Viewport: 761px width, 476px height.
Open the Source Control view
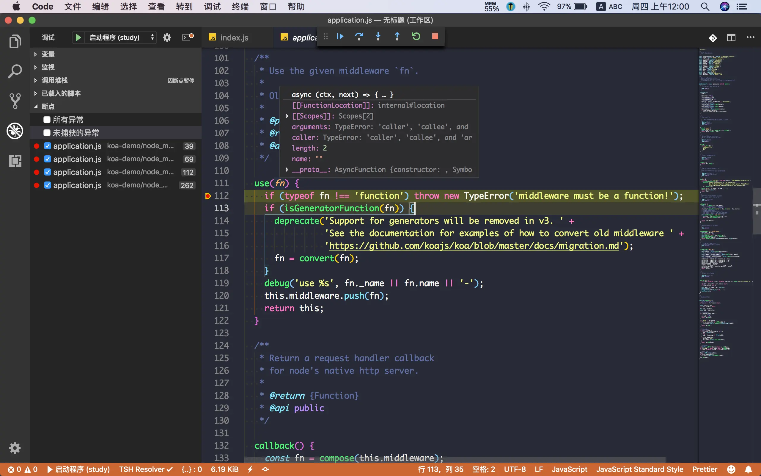point(15,101)
